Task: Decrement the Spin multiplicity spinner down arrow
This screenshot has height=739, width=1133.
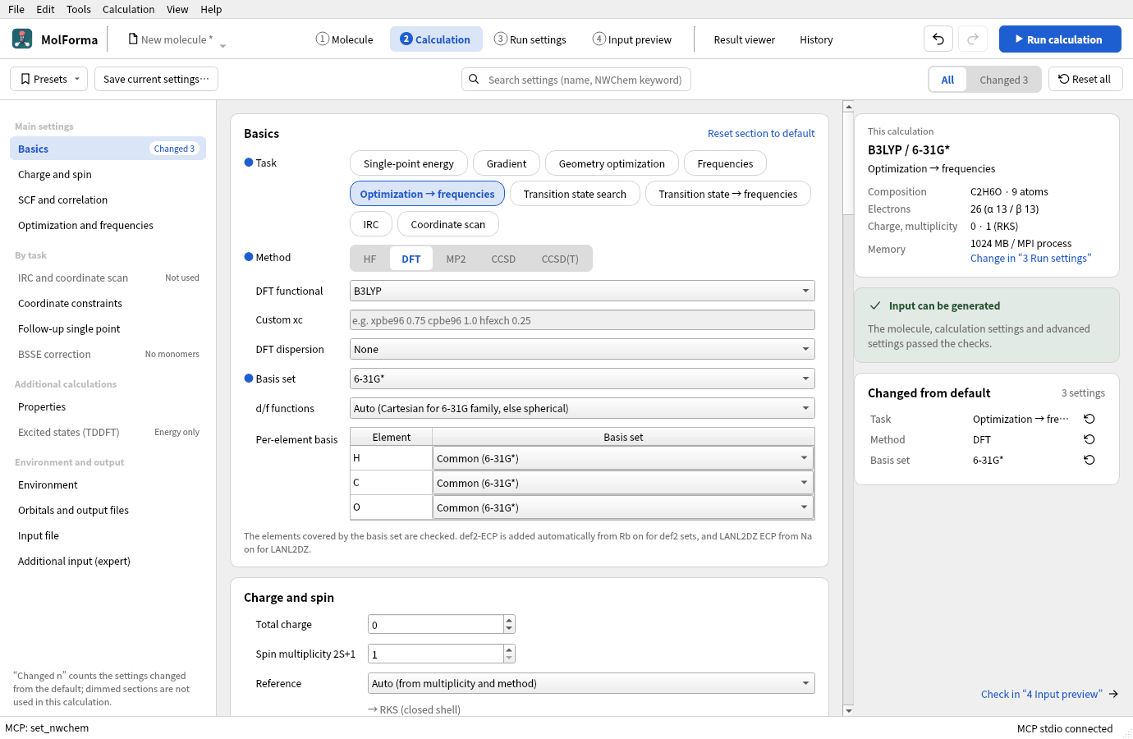Action: point(509,659)
